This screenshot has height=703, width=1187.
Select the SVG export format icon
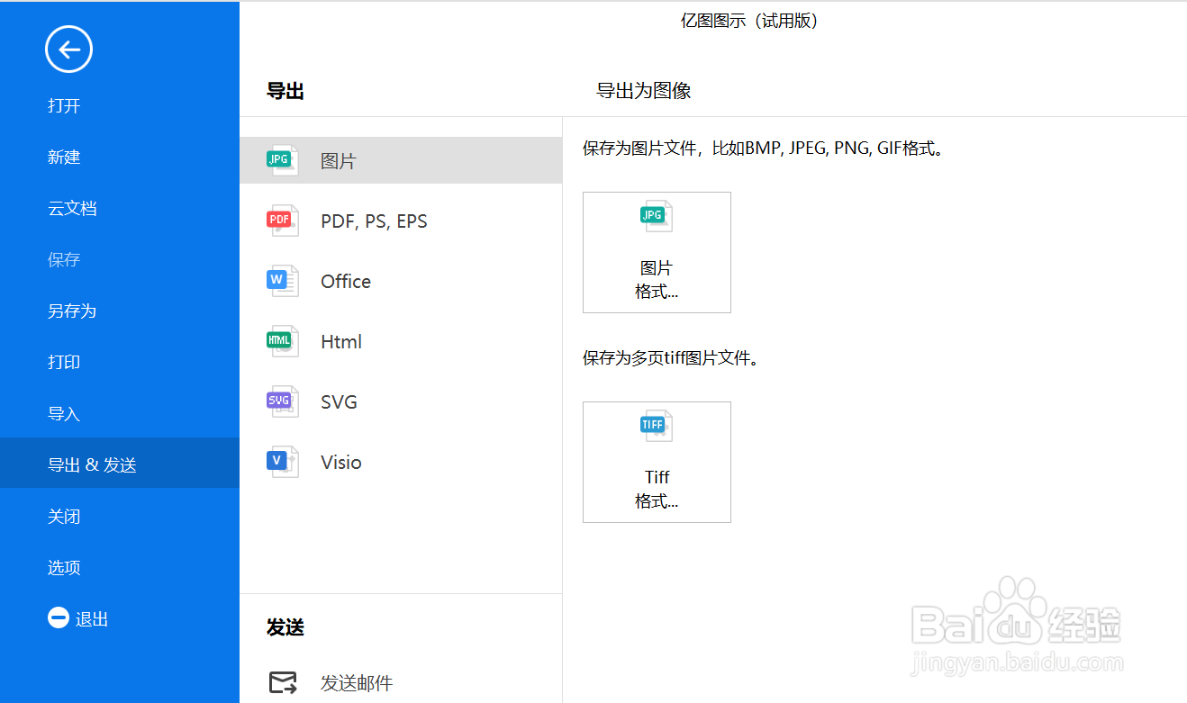pyautogui.click(x=282, y=401)
